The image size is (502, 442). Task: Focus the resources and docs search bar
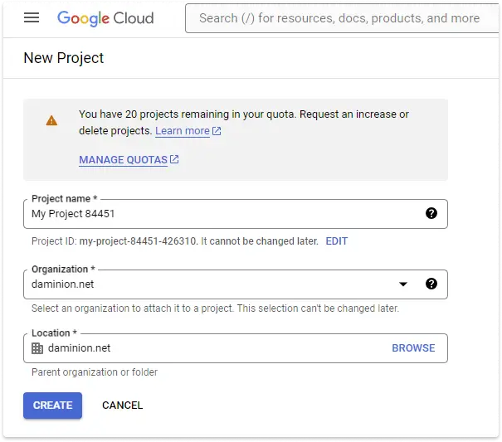[x=340, y=18]
